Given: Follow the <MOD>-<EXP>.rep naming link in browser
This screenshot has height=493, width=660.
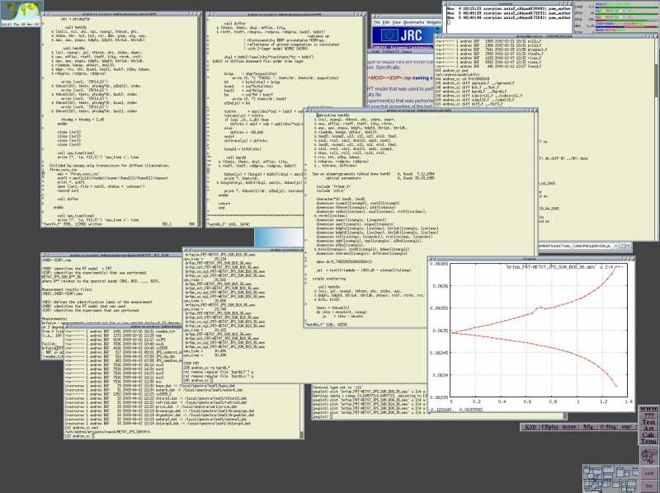Looking at the screenshot, I should point(401,77).
